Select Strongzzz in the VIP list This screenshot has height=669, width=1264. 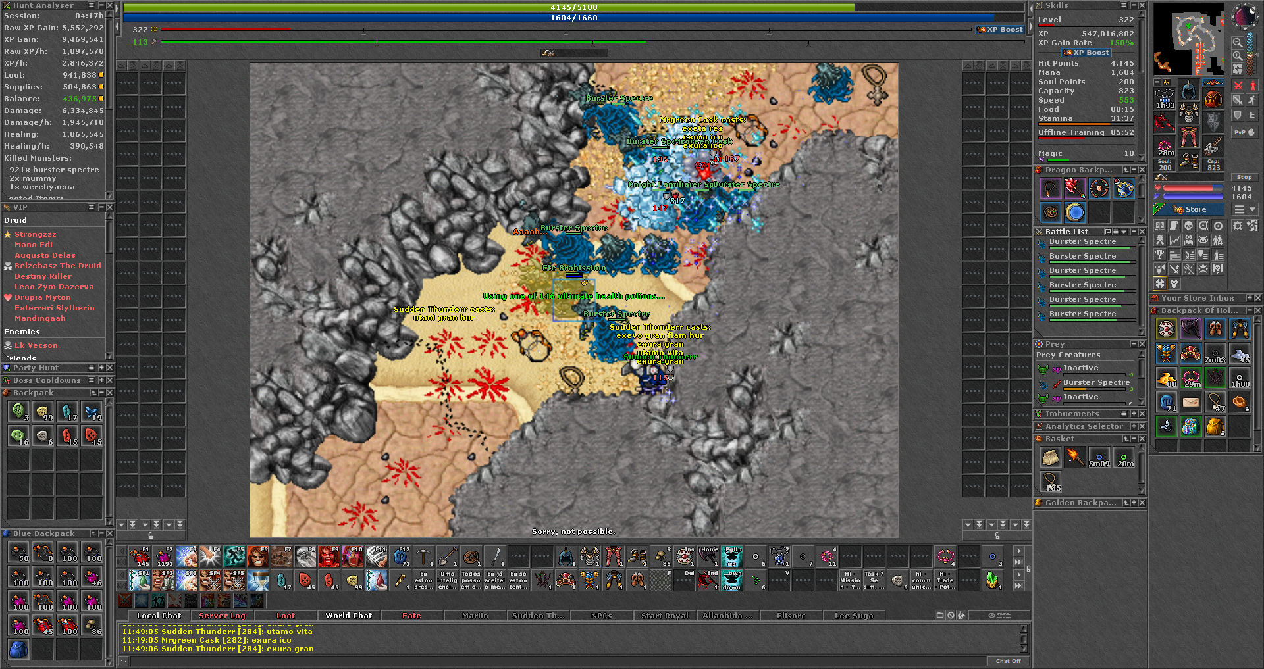point(36,234)
